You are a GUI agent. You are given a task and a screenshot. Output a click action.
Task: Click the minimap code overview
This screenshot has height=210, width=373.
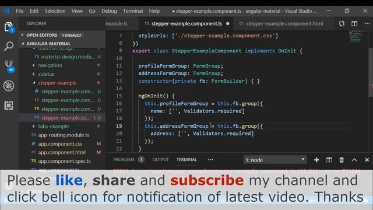[358, 36]
